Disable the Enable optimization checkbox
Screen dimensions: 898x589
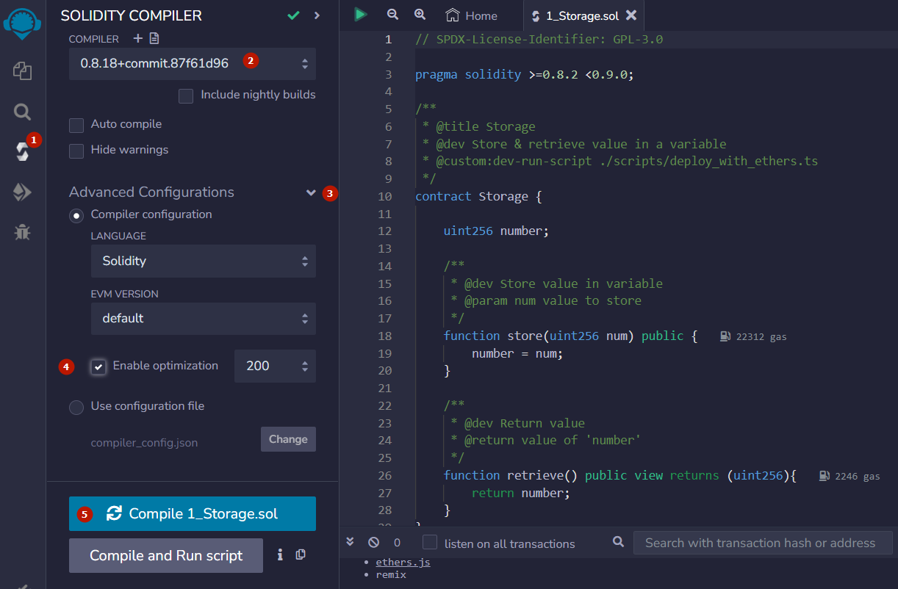tap(98, 366)
